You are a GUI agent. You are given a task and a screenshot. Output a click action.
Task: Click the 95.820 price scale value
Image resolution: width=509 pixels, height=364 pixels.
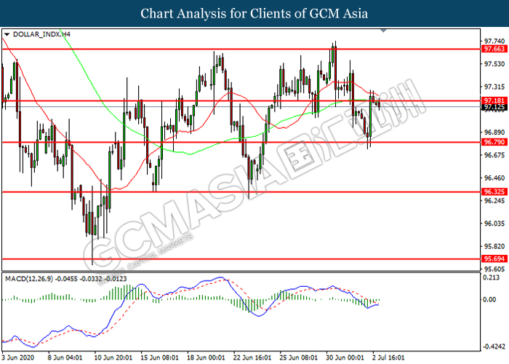pyautogui.click(x=494, y=246)
